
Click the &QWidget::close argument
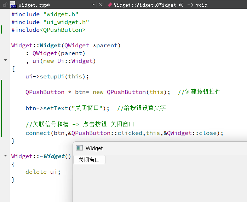point(190,133)
